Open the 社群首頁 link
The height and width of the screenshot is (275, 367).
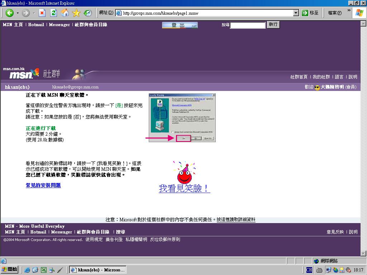[x=299, y=77]
